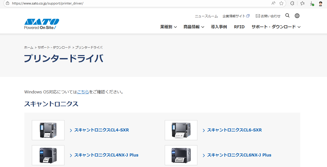Open browser Downloads icon with green checkmark

pyautogui.click(x=311, y=3)
